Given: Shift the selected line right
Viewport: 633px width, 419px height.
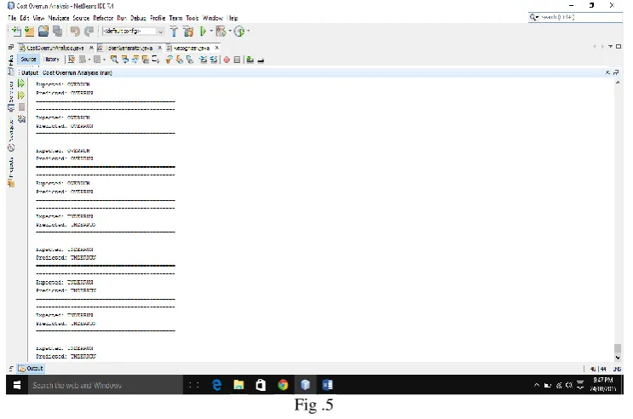Looking at the screenshot, I should (214, 60).
